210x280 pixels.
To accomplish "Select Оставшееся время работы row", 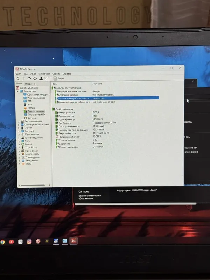I will tap(107, 102).
